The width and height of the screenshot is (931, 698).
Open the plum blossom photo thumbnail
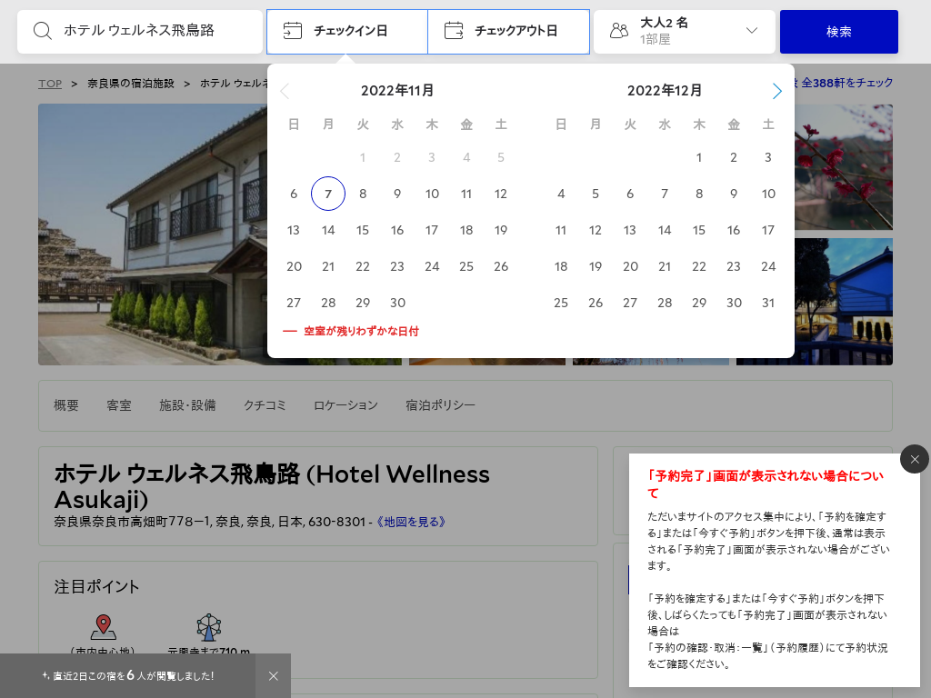844,167
